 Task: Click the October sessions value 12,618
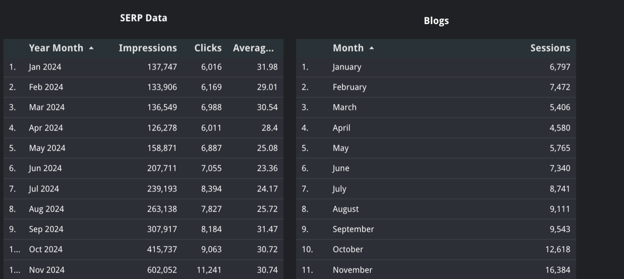[x=557, y=249]
